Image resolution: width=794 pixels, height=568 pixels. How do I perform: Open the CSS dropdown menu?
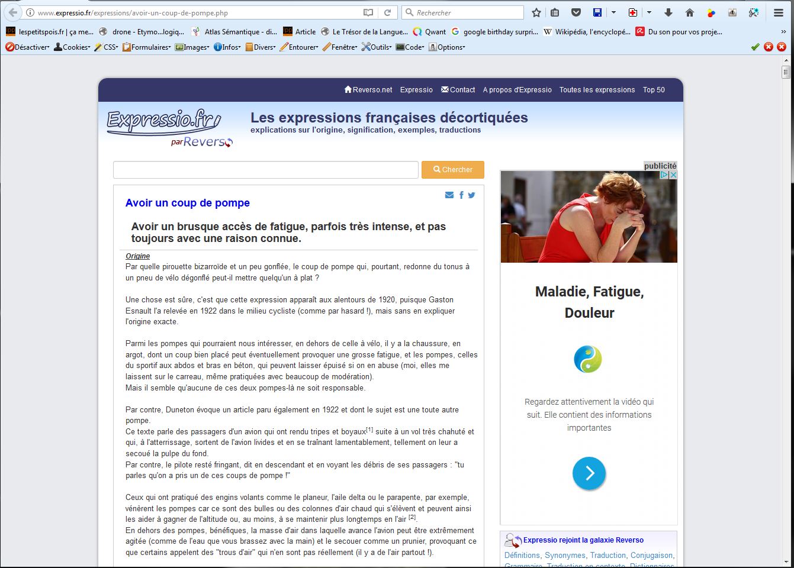point(107,47)
